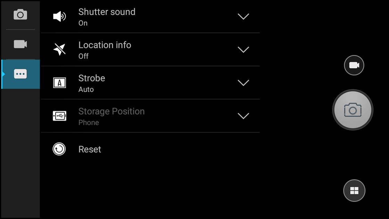Open the video recording mode from the sidebar
The height and width of the screenshot is (219, 389).
click(20, 44)
